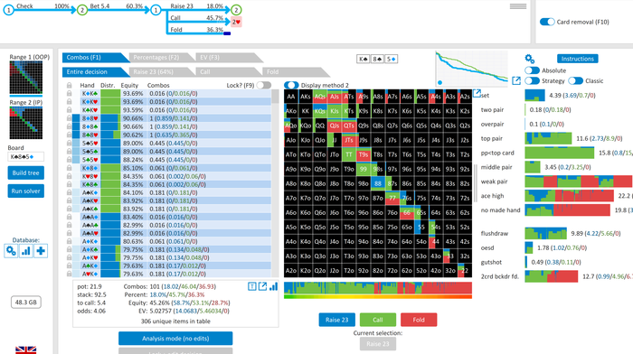Lock the A♠A♦ 83.40% row
Screen dimensions: 633x354
tap(69, 217)
